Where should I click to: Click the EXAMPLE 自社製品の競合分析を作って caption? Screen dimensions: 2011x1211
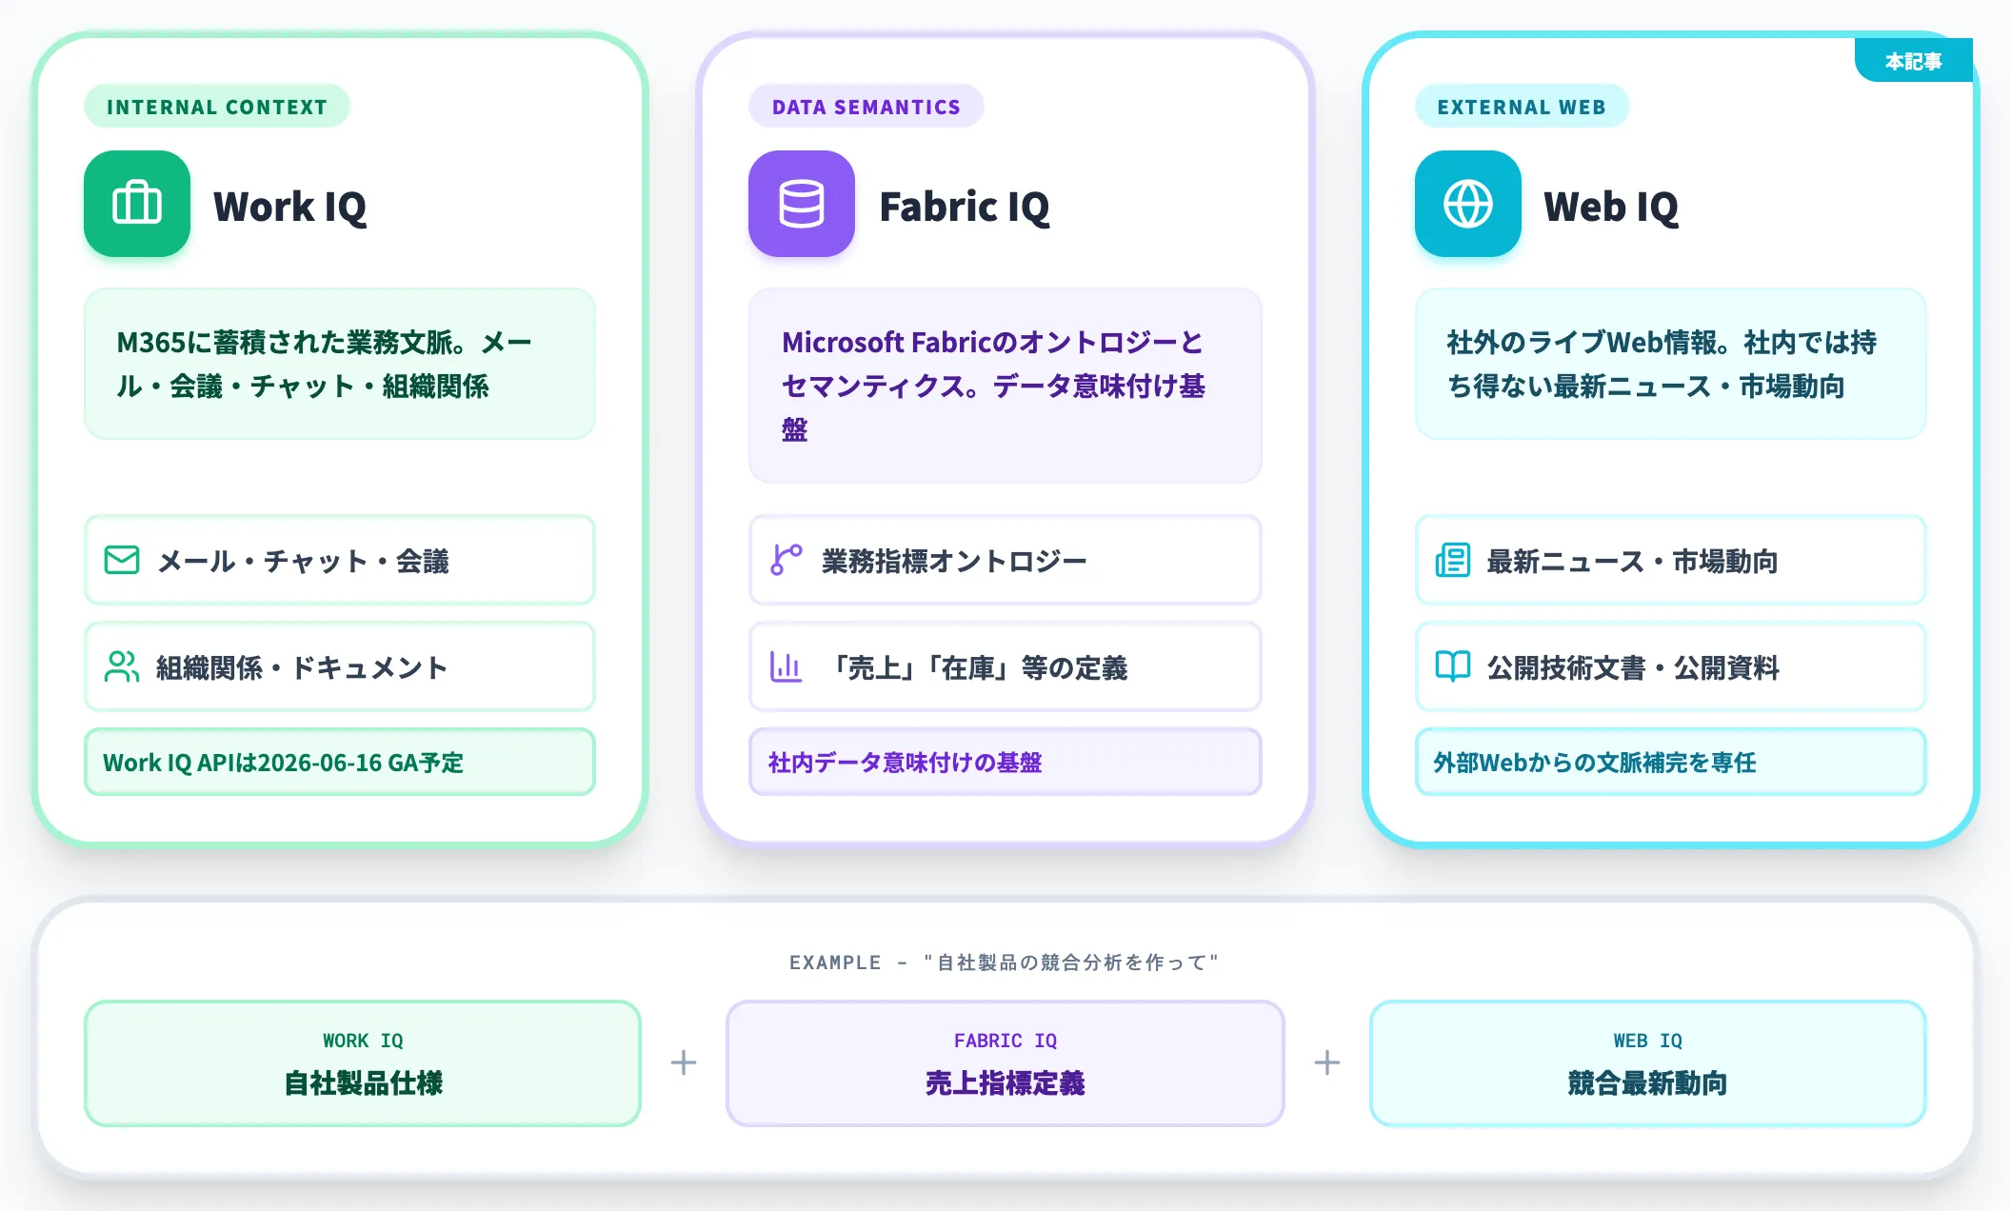pos(1005,963)
